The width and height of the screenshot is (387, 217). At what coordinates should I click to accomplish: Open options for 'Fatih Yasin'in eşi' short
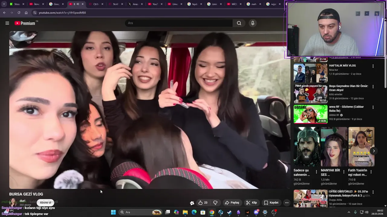pos(371,172)
